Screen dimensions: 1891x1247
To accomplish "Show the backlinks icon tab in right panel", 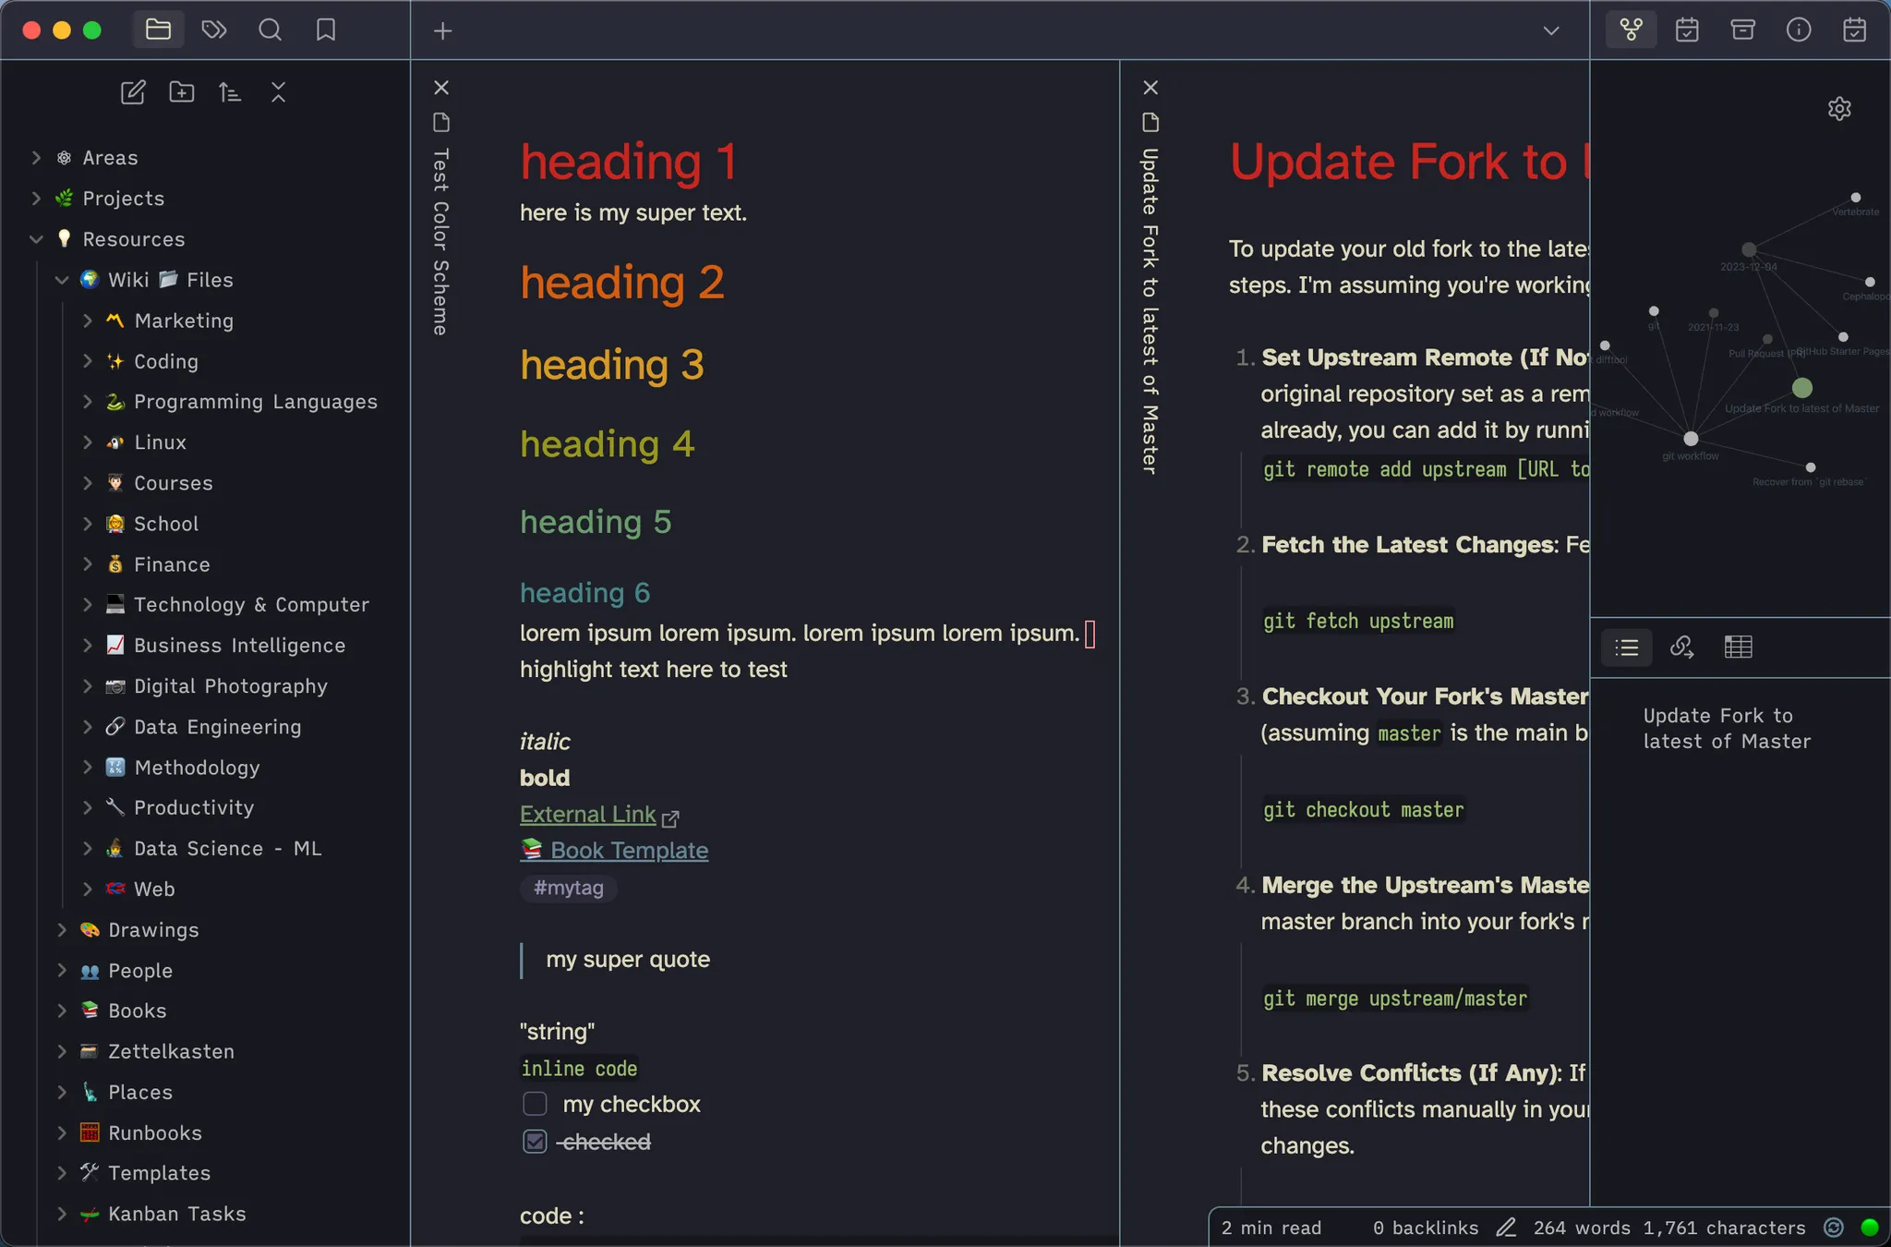I will tap(1682, 648).
